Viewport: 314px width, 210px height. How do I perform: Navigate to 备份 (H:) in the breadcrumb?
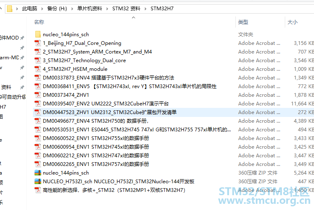coord(57,9)
